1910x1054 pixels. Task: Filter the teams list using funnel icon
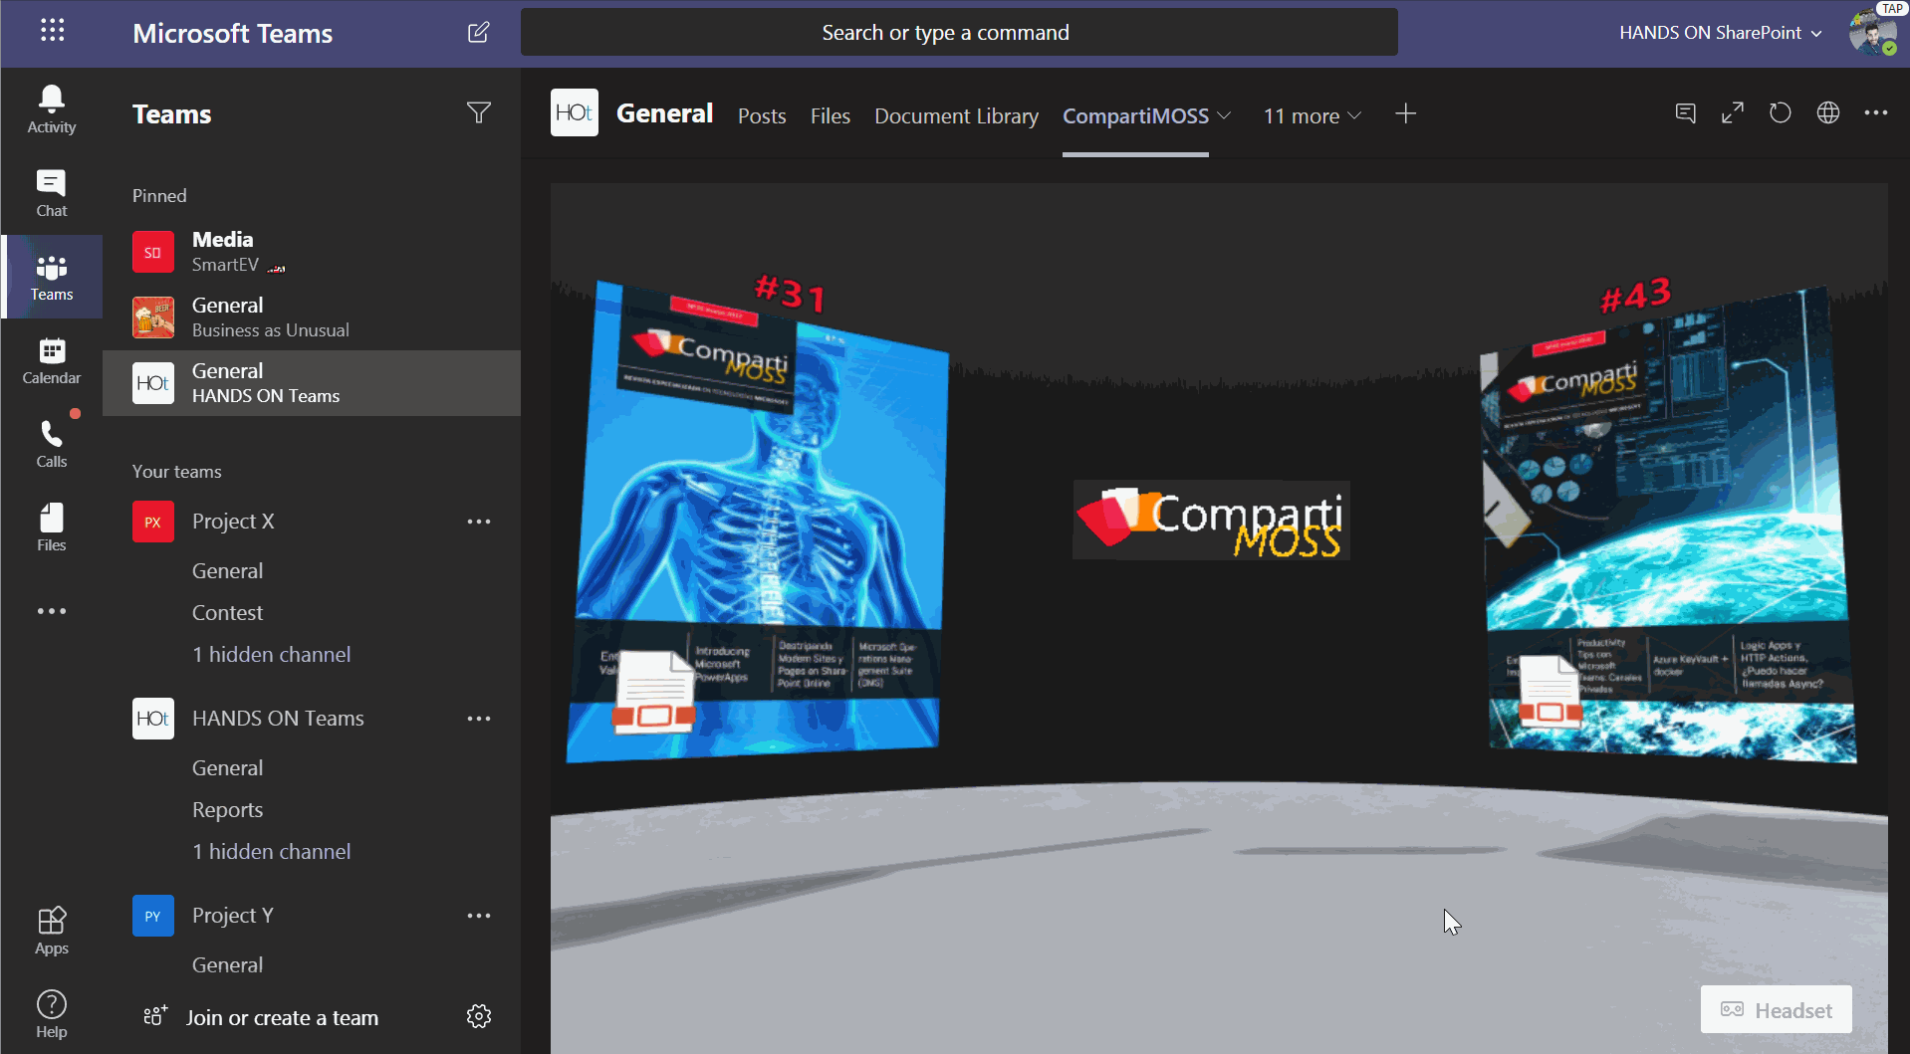click(x=478, y=113)
